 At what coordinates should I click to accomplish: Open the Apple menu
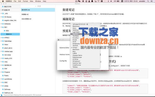(3, 1)
